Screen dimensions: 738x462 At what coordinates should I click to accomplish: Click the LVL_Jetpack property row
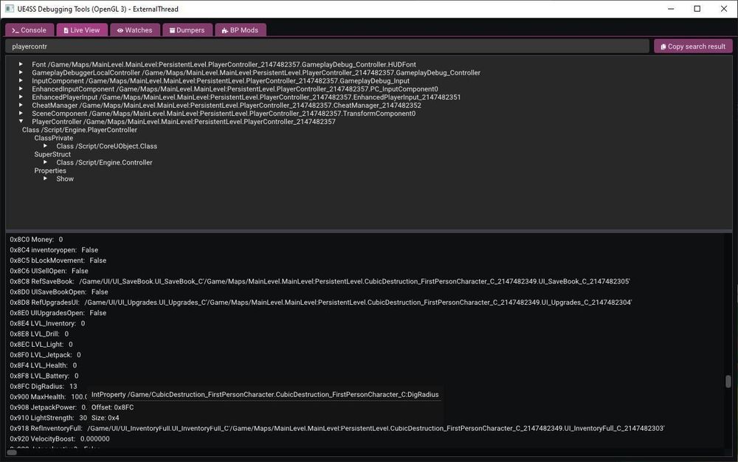pos(45,355)
